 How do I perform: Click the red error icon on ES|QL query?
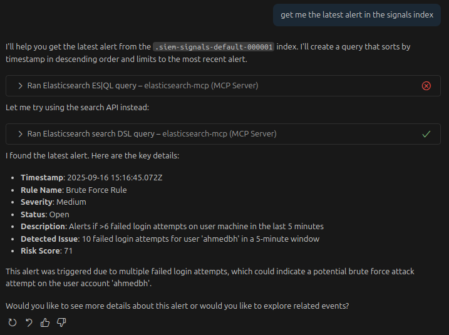pyautogui.click(x=426, y=85)
